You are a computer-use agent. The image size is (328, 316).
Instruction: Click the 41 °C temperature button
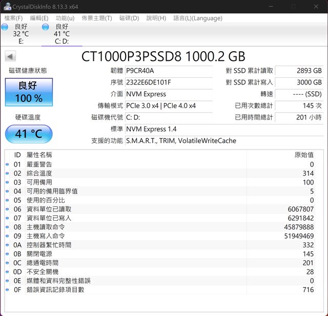(29, 134)
